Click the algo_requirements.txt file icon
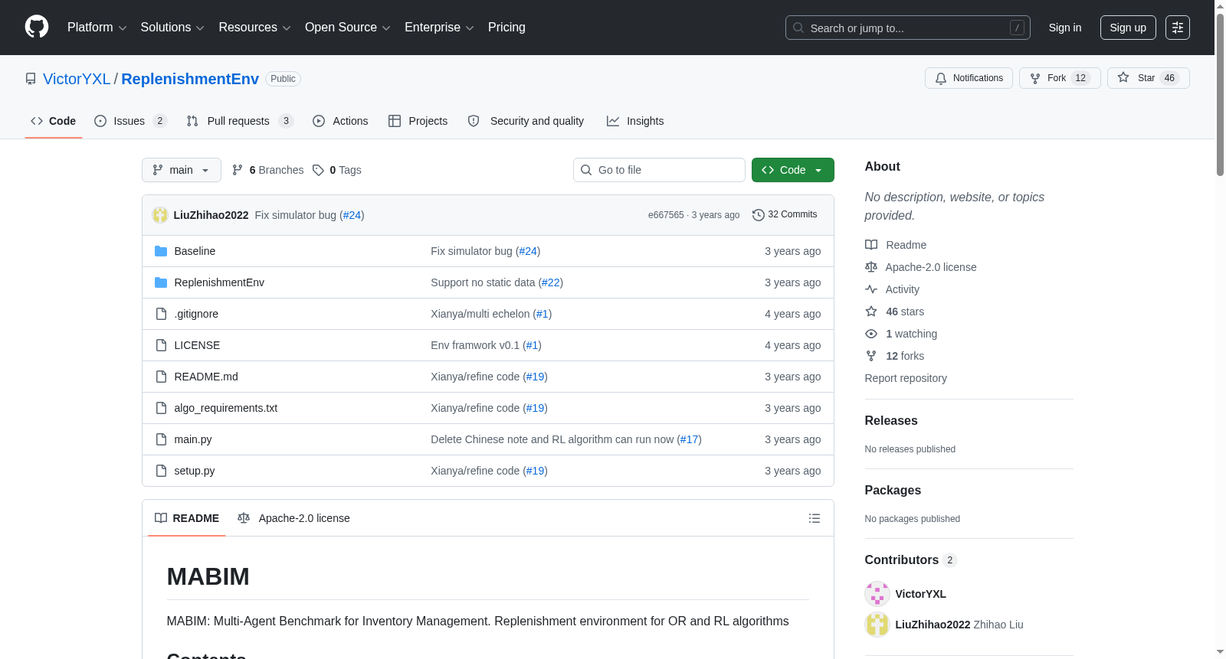 pos(161,408)
